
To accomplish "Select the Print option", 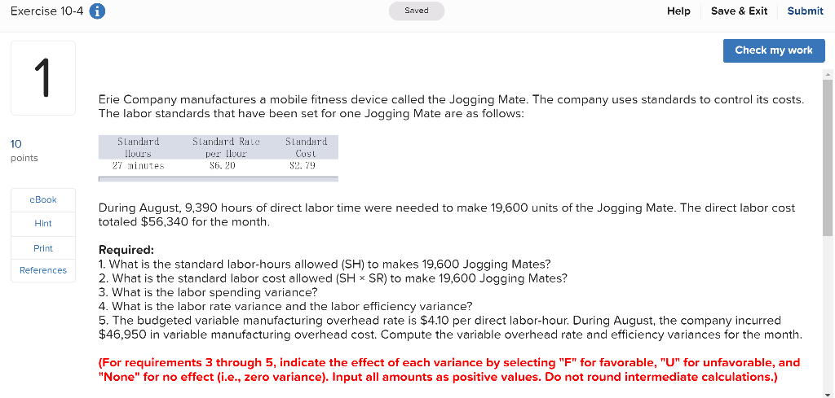I will 43,248.
